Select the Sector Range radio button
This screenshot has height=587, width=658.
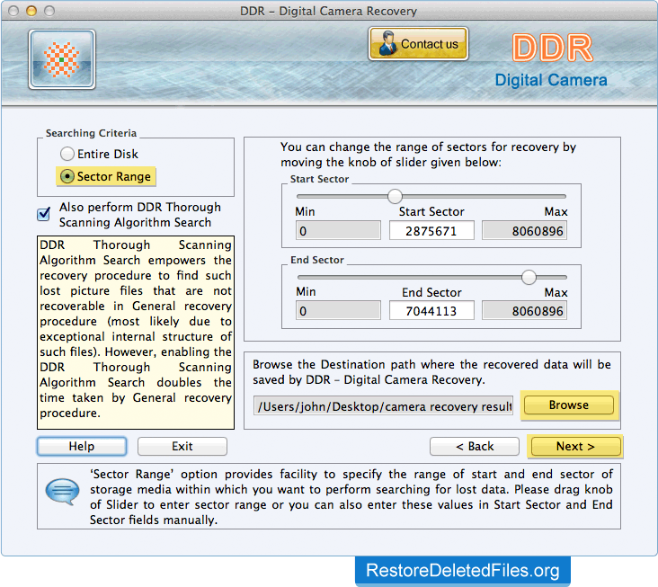[x=67, y=176]
